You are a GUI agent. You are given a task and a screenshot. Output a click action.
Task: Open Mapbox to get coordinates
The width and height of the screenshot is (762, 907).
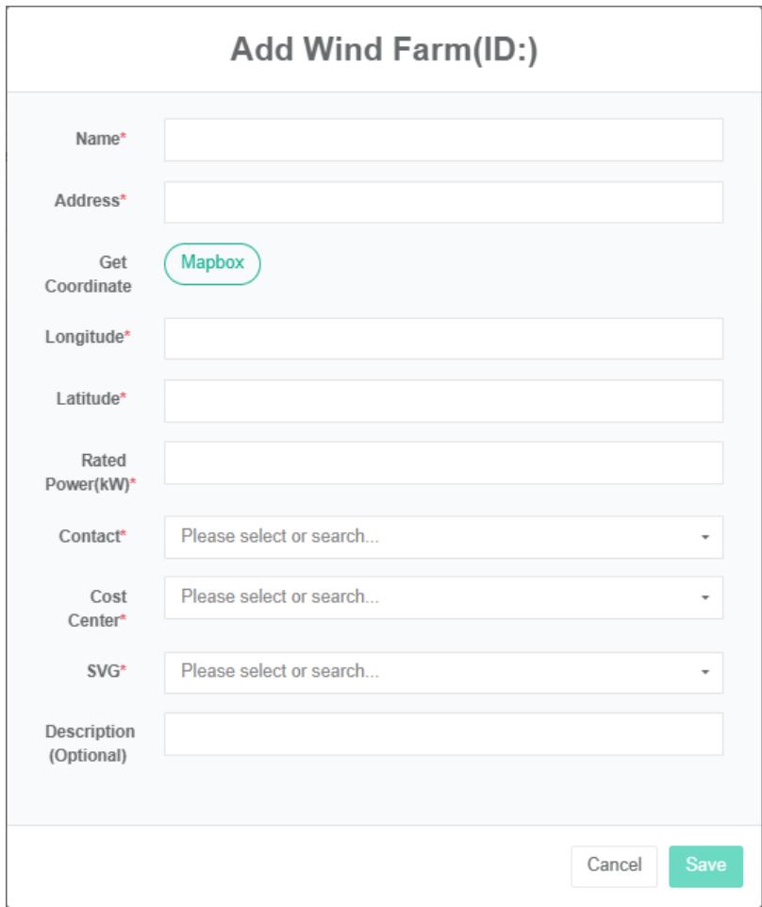click(212, 264)
